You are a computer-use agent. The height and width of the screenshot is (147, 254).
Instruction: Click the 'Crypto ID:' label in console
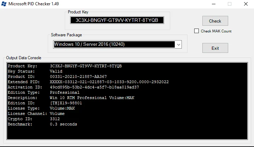(20, 119)
